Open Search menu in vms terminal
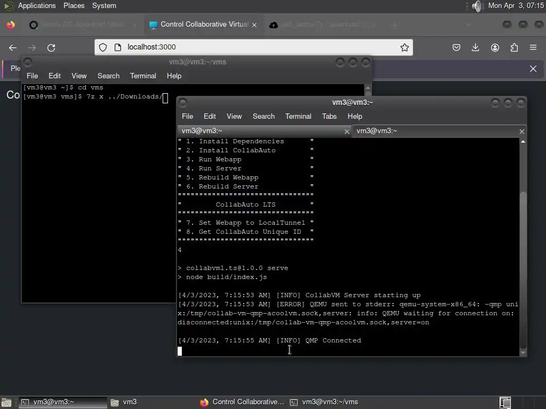Viewport: 546px width, 409px height. 108,76
